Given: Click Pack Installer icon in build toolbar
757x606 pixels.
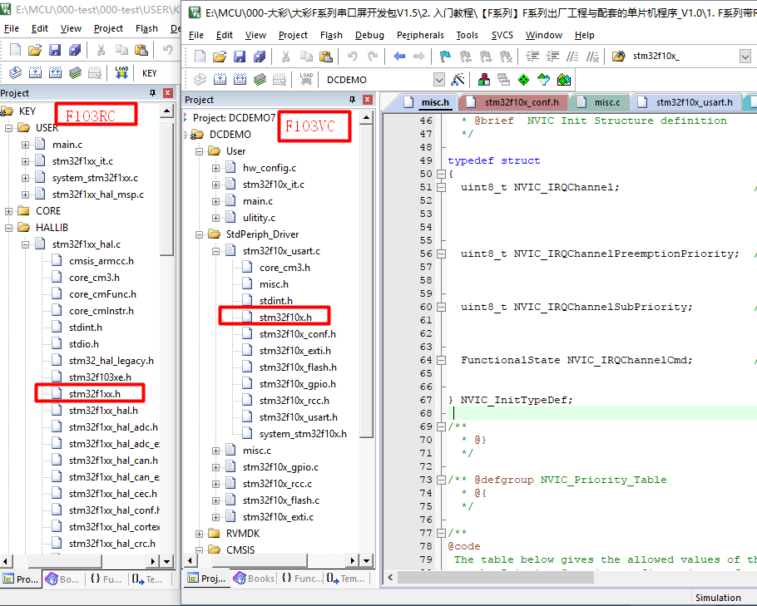Looking at the screenshot, I should pos(564,80).
